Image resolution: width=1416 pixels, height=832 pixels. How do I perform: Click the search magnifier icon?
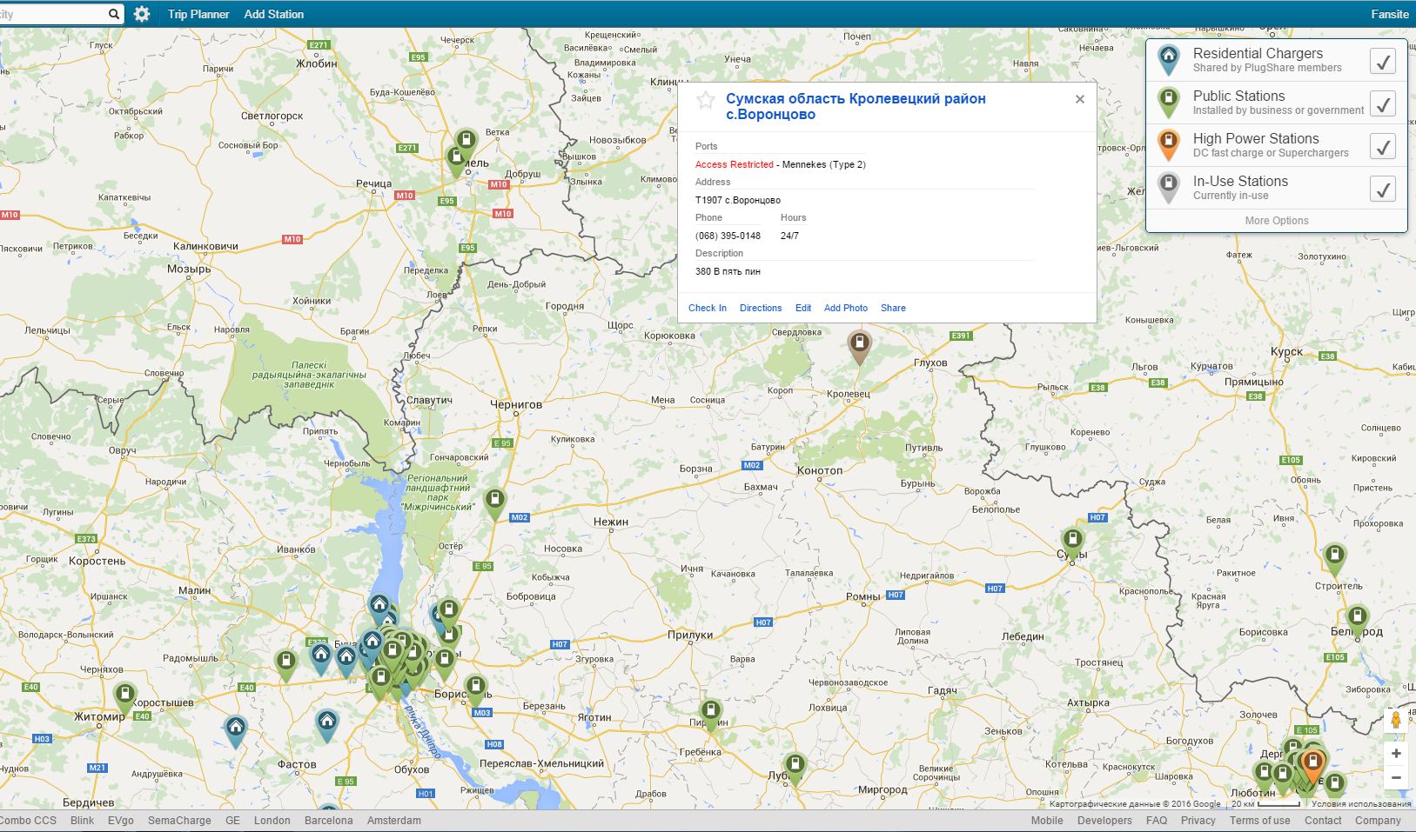point(114,14)
